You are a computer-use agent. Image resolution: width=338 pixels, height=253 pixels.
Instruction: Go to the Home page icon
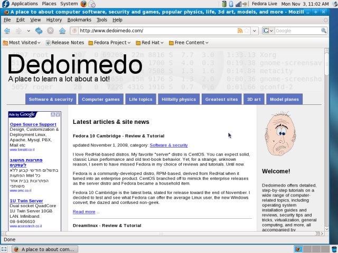(62, 31)
